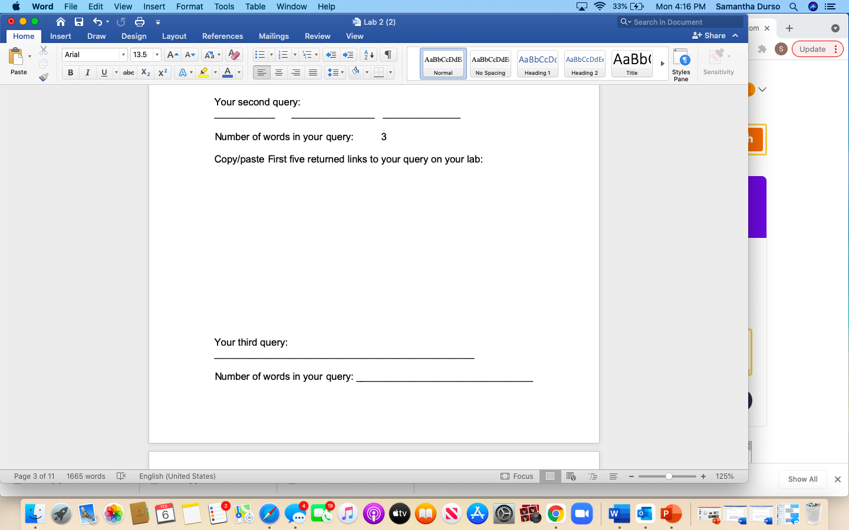
Task: Enable justified text alignment
Action: point(312,72)
